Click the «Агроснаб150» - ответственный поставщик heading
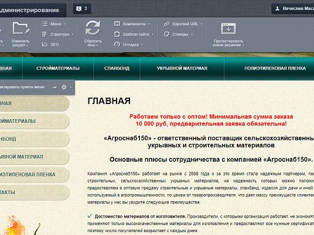314x235 pixels. pos(209,141)
